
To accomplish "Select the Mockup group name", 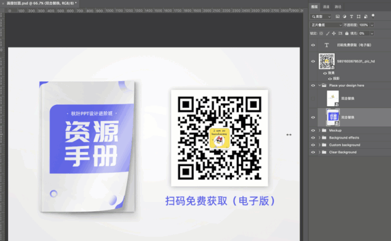I will [335, 131].
